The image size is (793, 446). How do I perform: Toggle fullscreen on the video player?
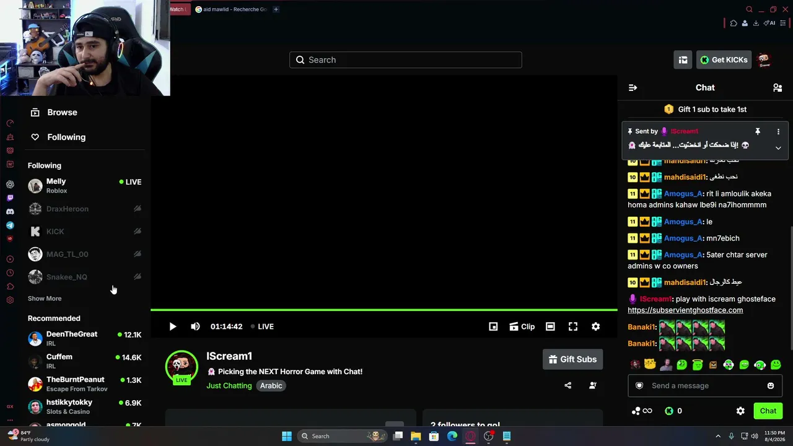(573, 326)
